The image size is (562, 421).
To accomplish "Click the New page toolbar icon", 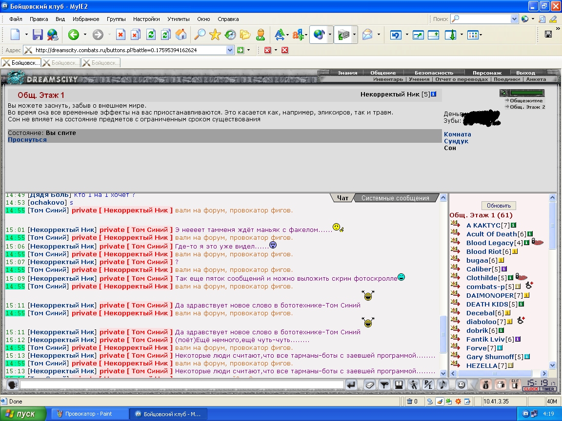I will pos(15,35).
